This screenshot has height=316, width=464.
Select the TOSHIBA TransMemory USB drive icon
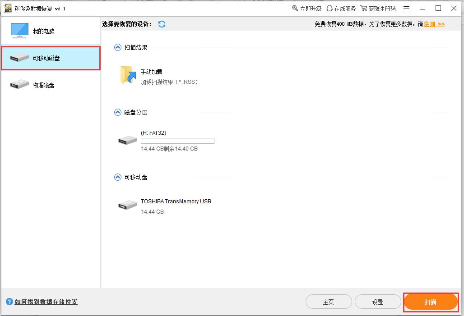[x=128, y=205]
